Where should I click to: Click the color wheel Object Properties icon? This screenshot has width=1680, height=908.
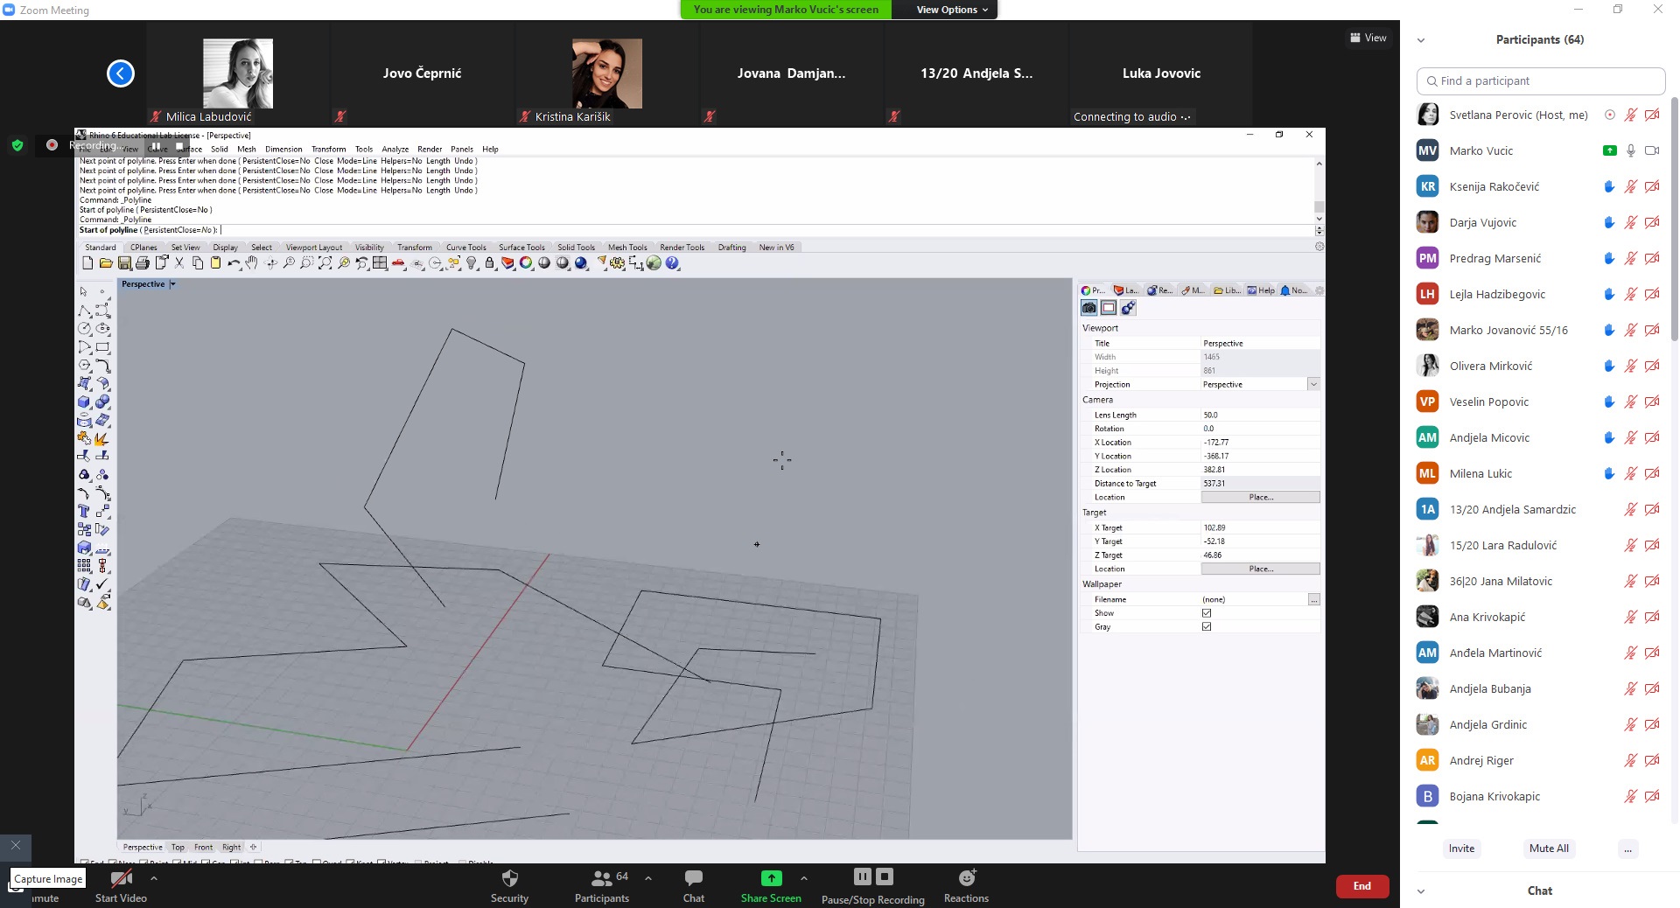pyautogui.click(x=526, y=263)
